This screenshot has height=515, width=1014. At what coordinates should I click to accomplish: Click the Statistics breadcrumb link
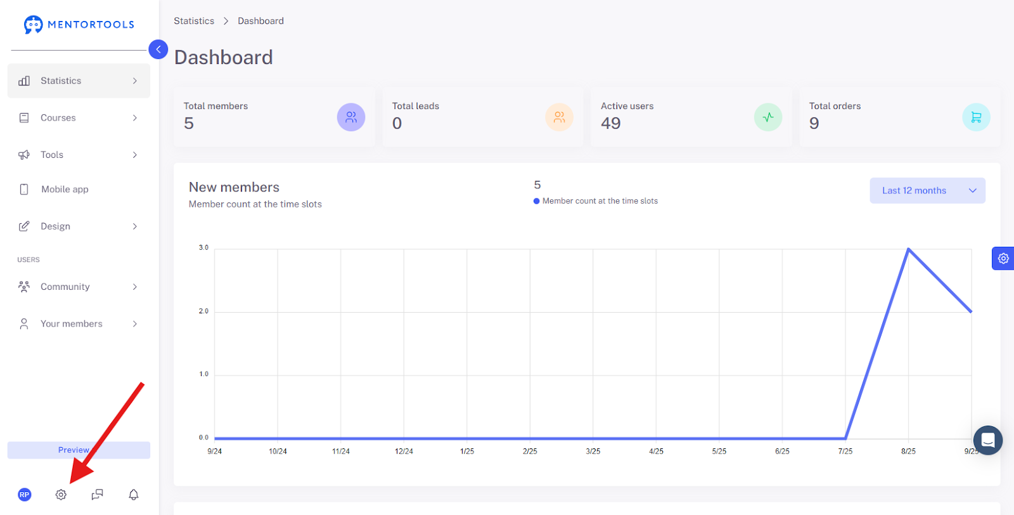click(194, 21)
